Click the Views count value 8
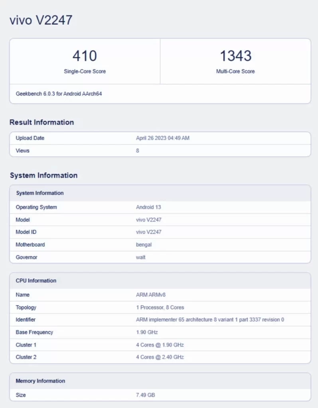This screenshot has height=408, width=318. pos(137,151)
